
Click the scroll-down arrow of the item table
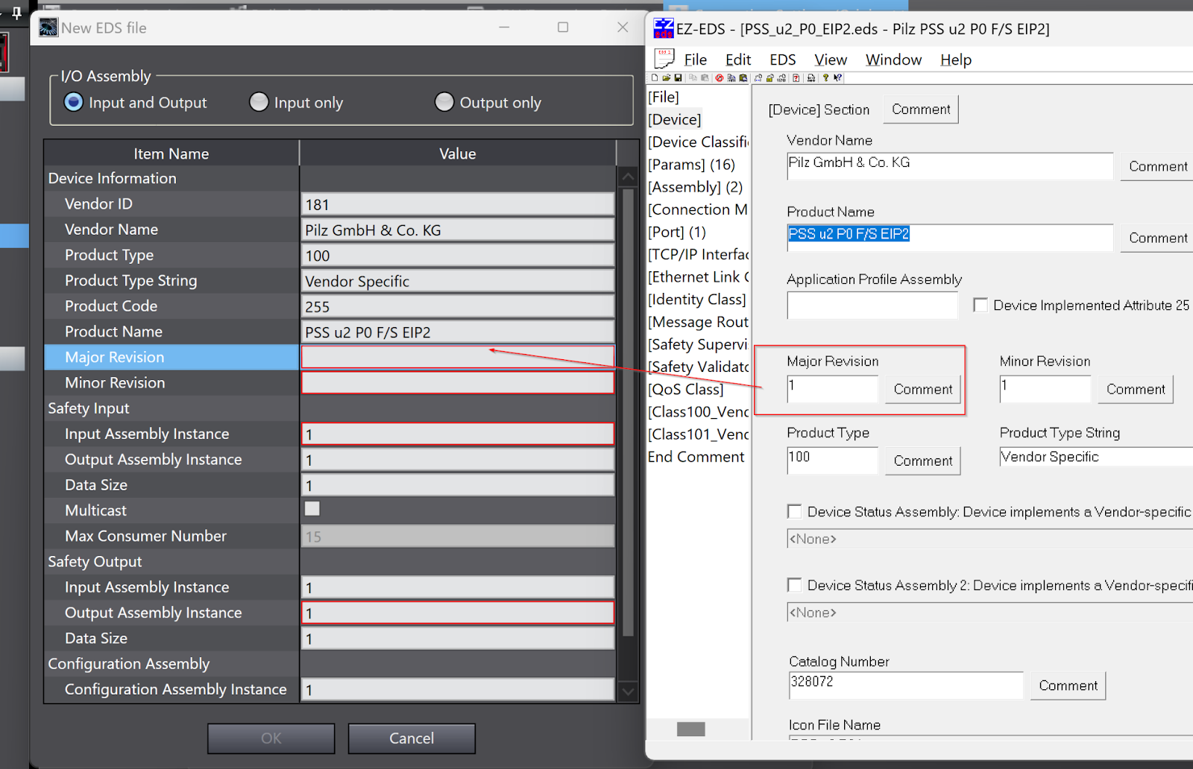(628, 692)
